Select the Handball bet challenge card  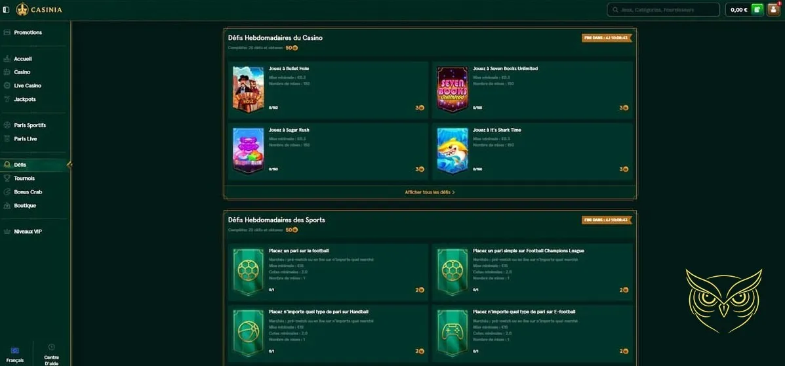click(329, 333)
